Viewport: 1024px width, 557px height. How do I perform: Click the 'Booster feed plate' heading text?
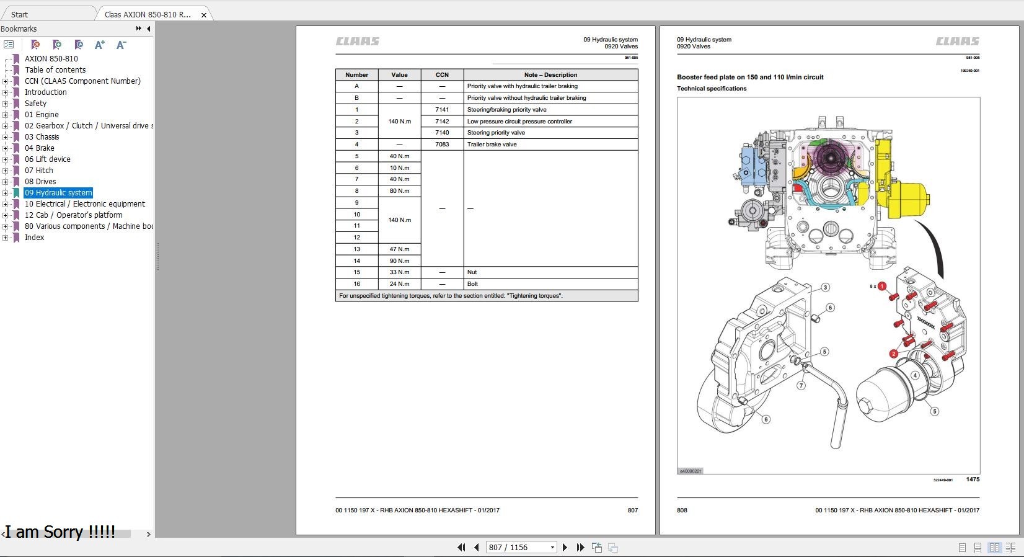point(750,78)
